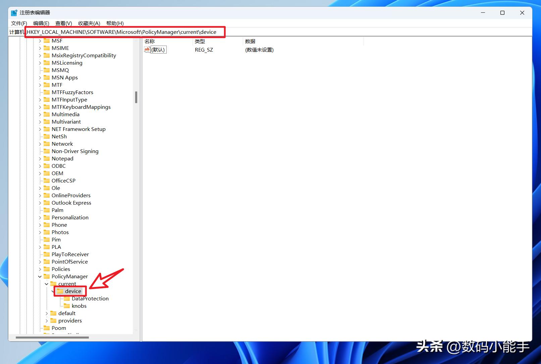
Task: Click the Registry Editor icon in title bar
Action: (14, 12)
